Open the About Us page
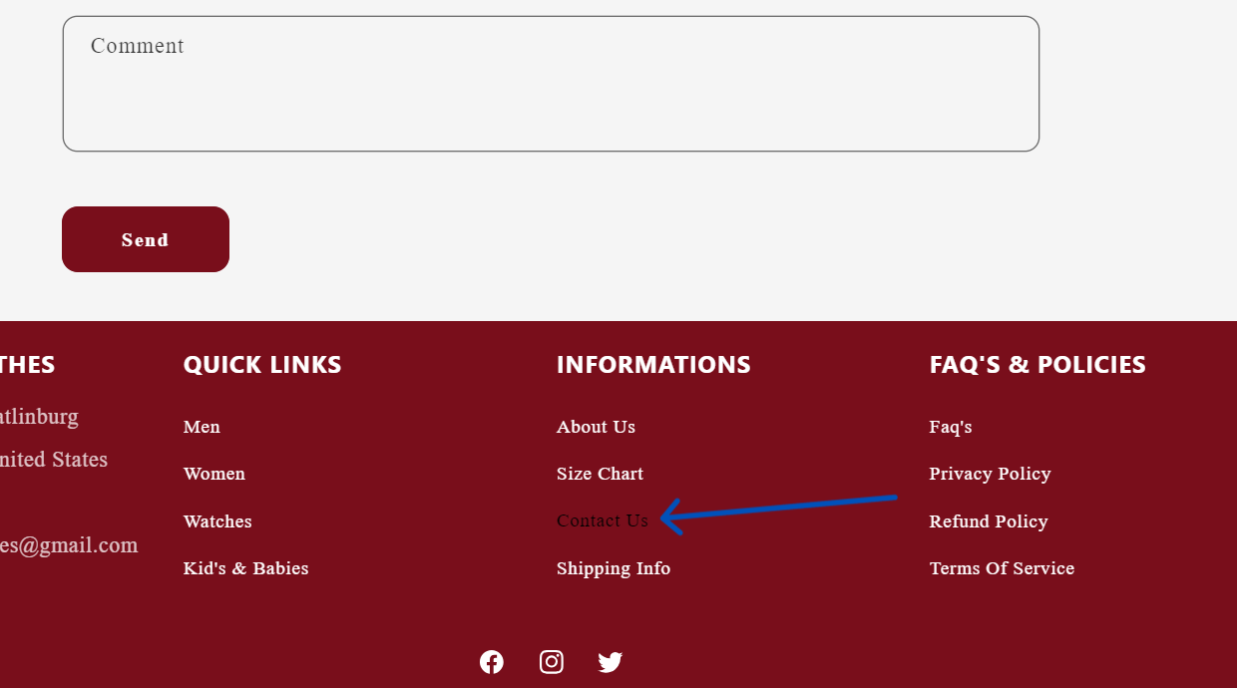Image resolution: width=1237 pixels, height=688 pixels. coord(596,427)
